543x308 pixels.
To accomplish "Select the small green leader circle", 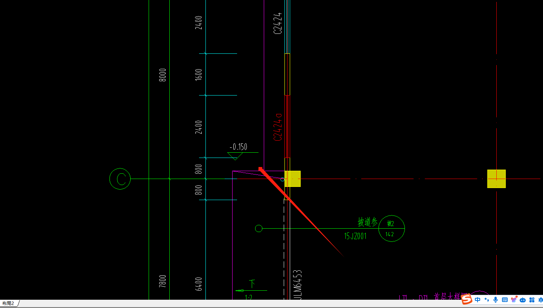I will [259, 228].
